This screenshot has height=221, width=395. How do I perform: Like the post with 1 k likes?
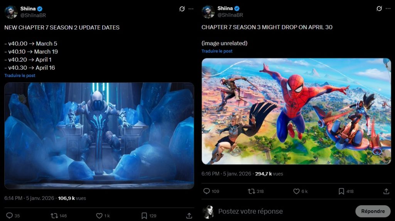[99, 216]
